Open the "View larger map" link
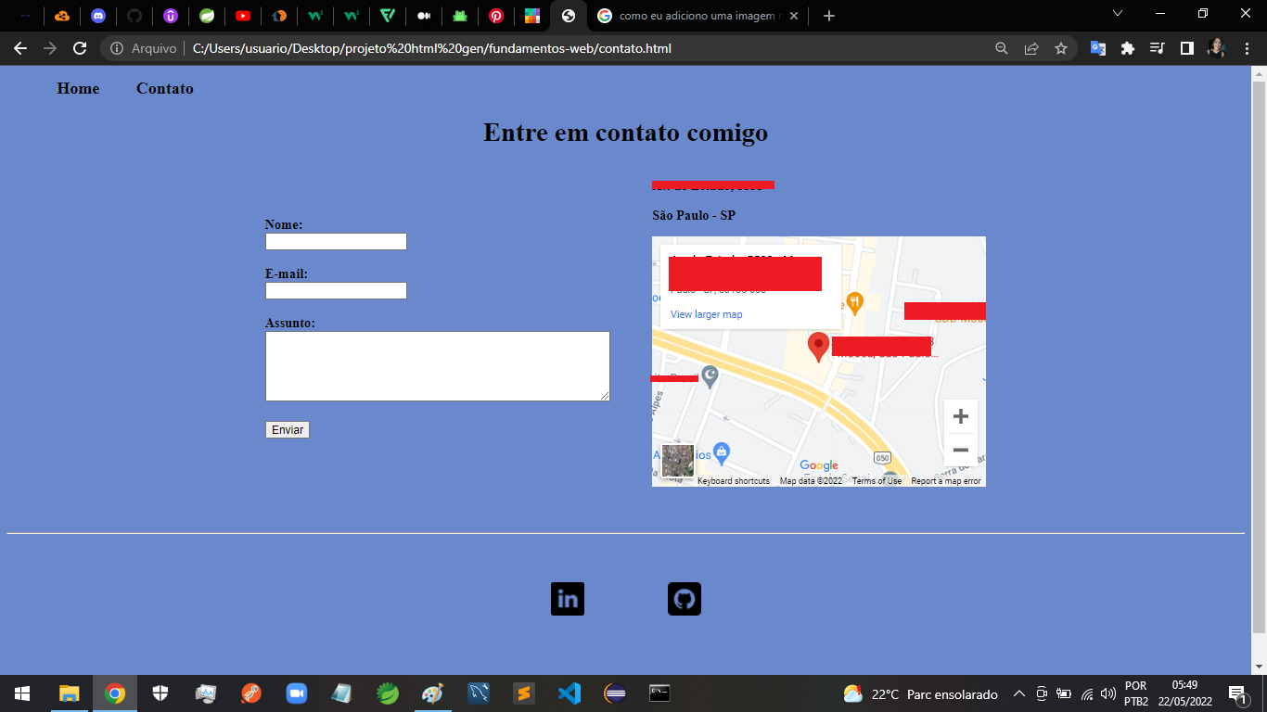This screenshot has height=712, width=1267. point(706,314)
